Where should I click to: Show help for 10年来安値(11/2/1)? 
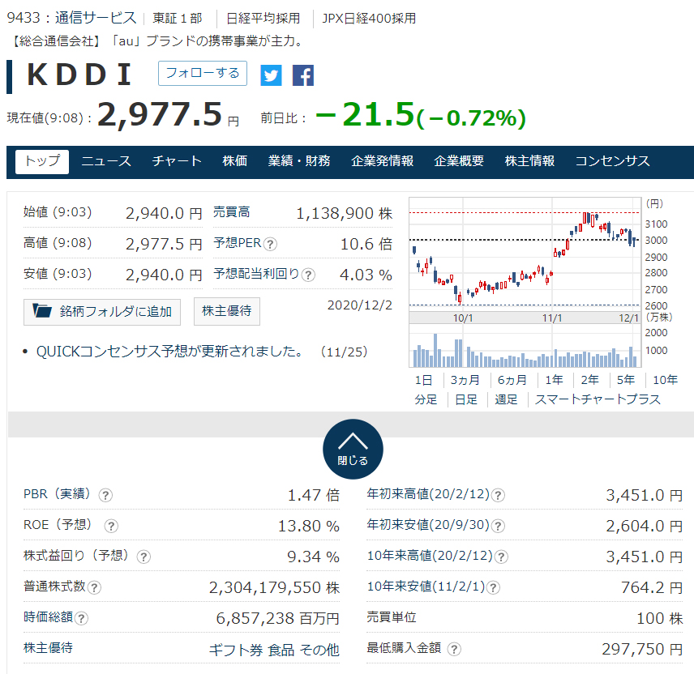pos(493,587)
